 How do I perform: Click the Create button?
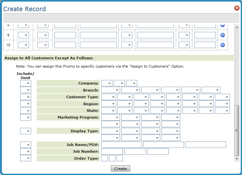[120, 169]
